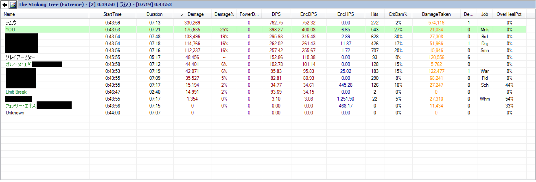Click the Duration column header
Viewport: 536px width, 182px height.
(154, 14)
